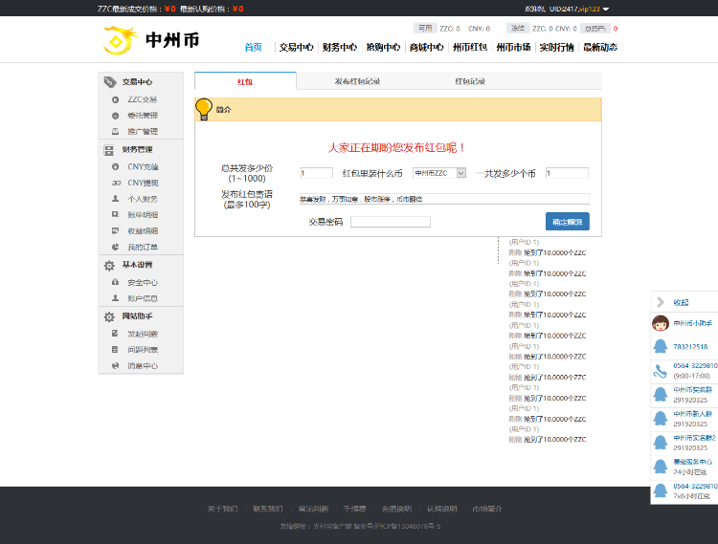Click the 中州币实名群 QQ group link
This screenshot has width=718, height=544.
click(692, 389)
